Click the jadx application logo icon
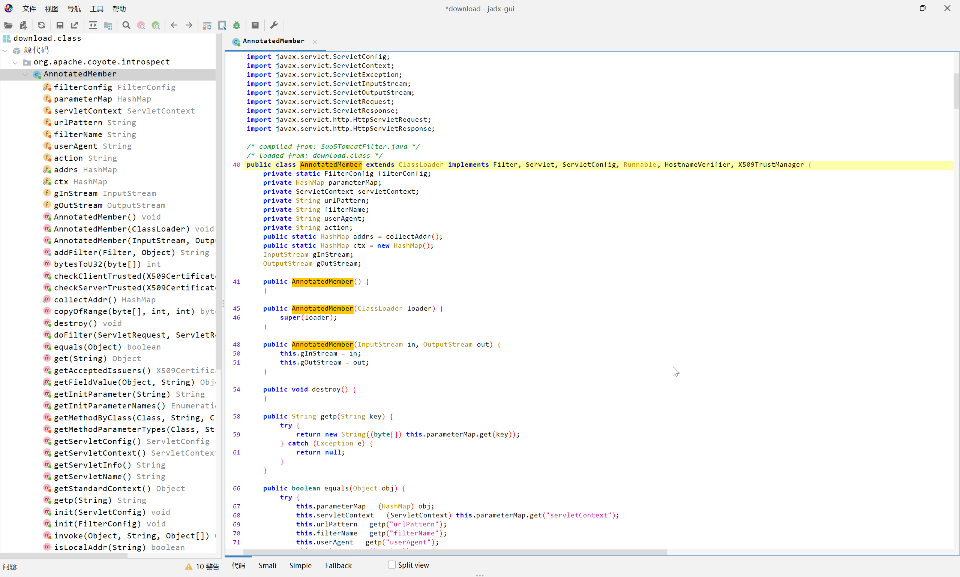Image resolution: width=960 pixels, height=577 pixels. (9, 8)
